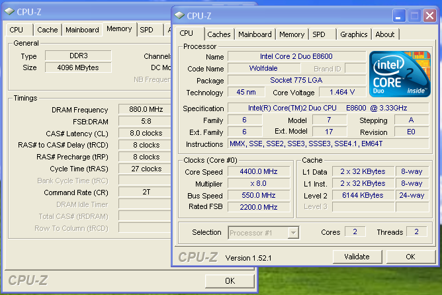Click OK in the back CPU-Z window

[x=230, y=281]
